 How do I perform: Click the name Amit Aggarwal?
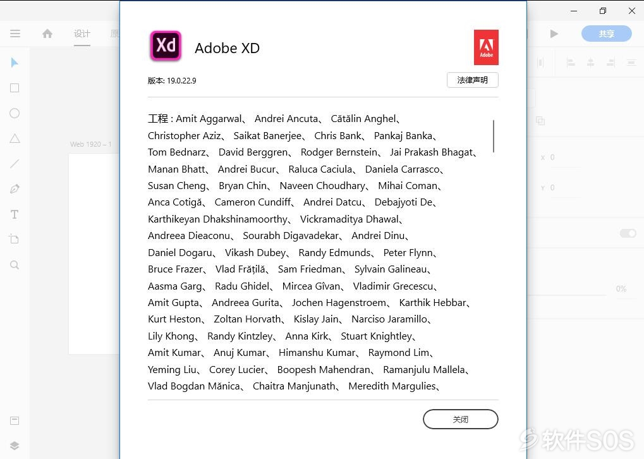[209, 119]
